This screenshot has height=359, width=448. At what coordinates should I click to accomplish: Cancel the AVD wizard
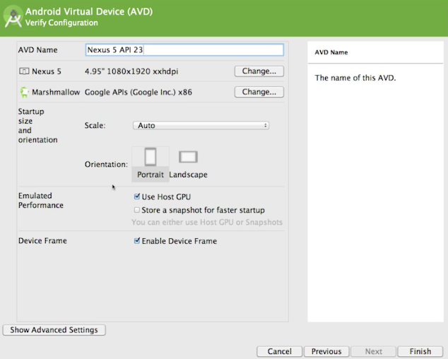point(279,351)
